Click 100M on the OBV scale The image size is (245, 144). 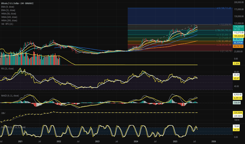pyautogui.click(x=237, y=120)
